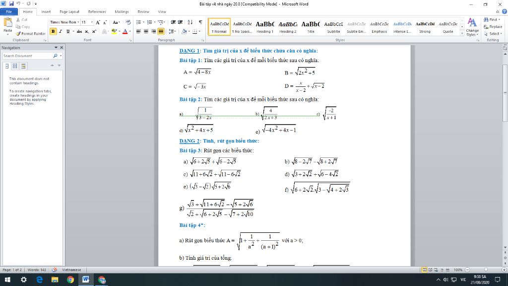The height and width of the screenshot is (286, 508).
Task: Expand highlight color options arrow
Action: point(119,31)
